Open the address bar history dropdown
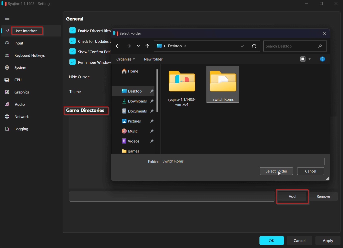 tap(242, 46)
